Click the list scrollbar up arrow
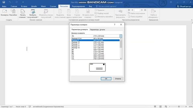This screenshot has height=108, width=193. tap(121, 39)
